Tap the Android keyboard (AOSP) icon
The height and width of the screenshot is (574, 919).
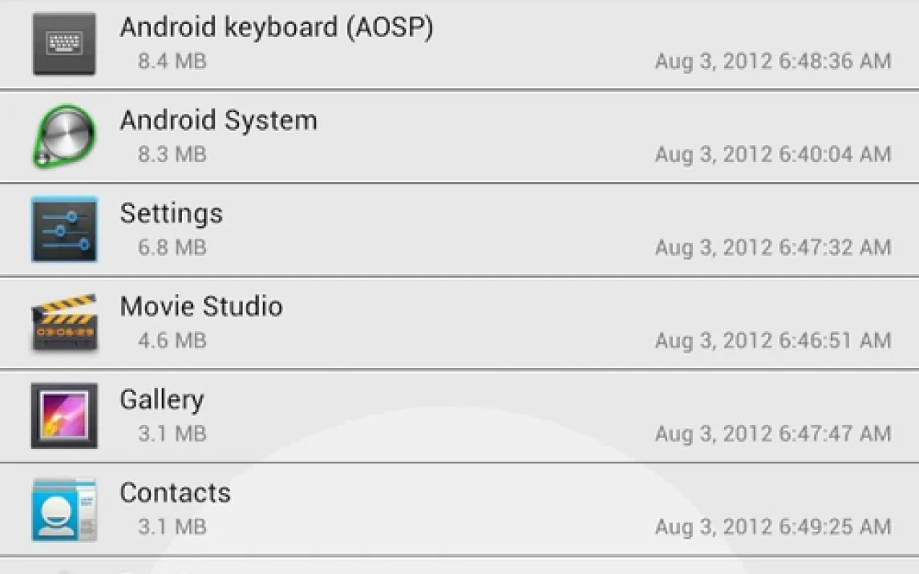point(64,44)
